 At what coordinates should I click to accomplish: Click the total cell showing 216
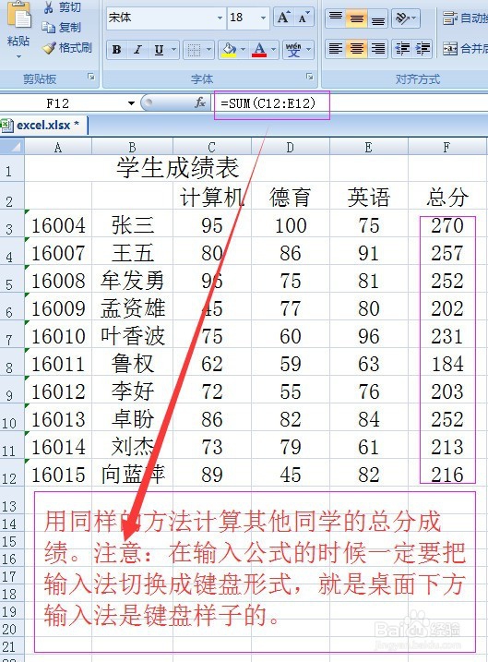447,475
